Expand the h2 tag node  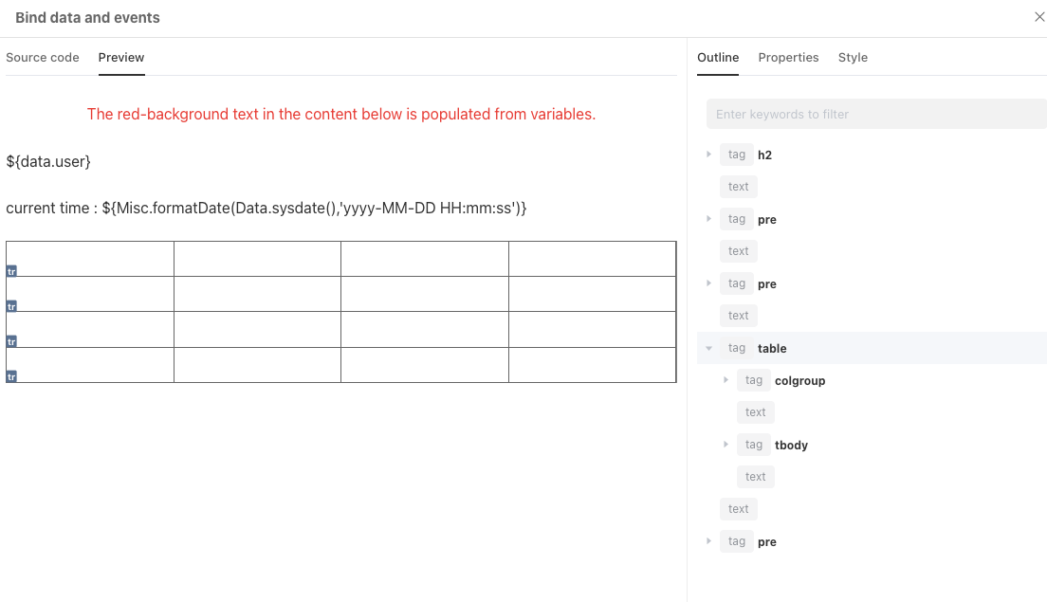pyautogui.click(x=708, y=155)
